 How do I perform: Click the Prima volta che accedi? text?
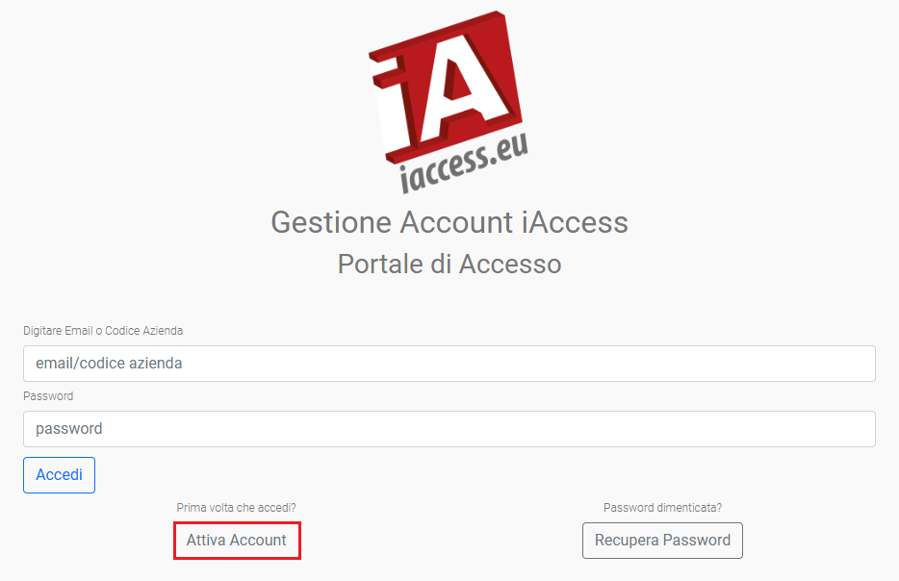pos(236,508)
